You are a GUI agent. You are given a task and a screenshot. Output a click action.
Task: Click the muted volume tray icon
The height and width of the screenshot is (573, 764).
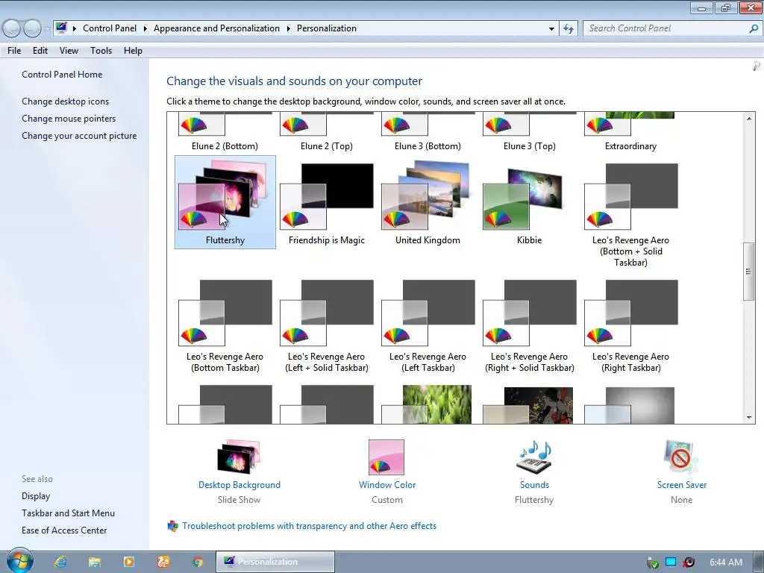click(x=689, y=563)
